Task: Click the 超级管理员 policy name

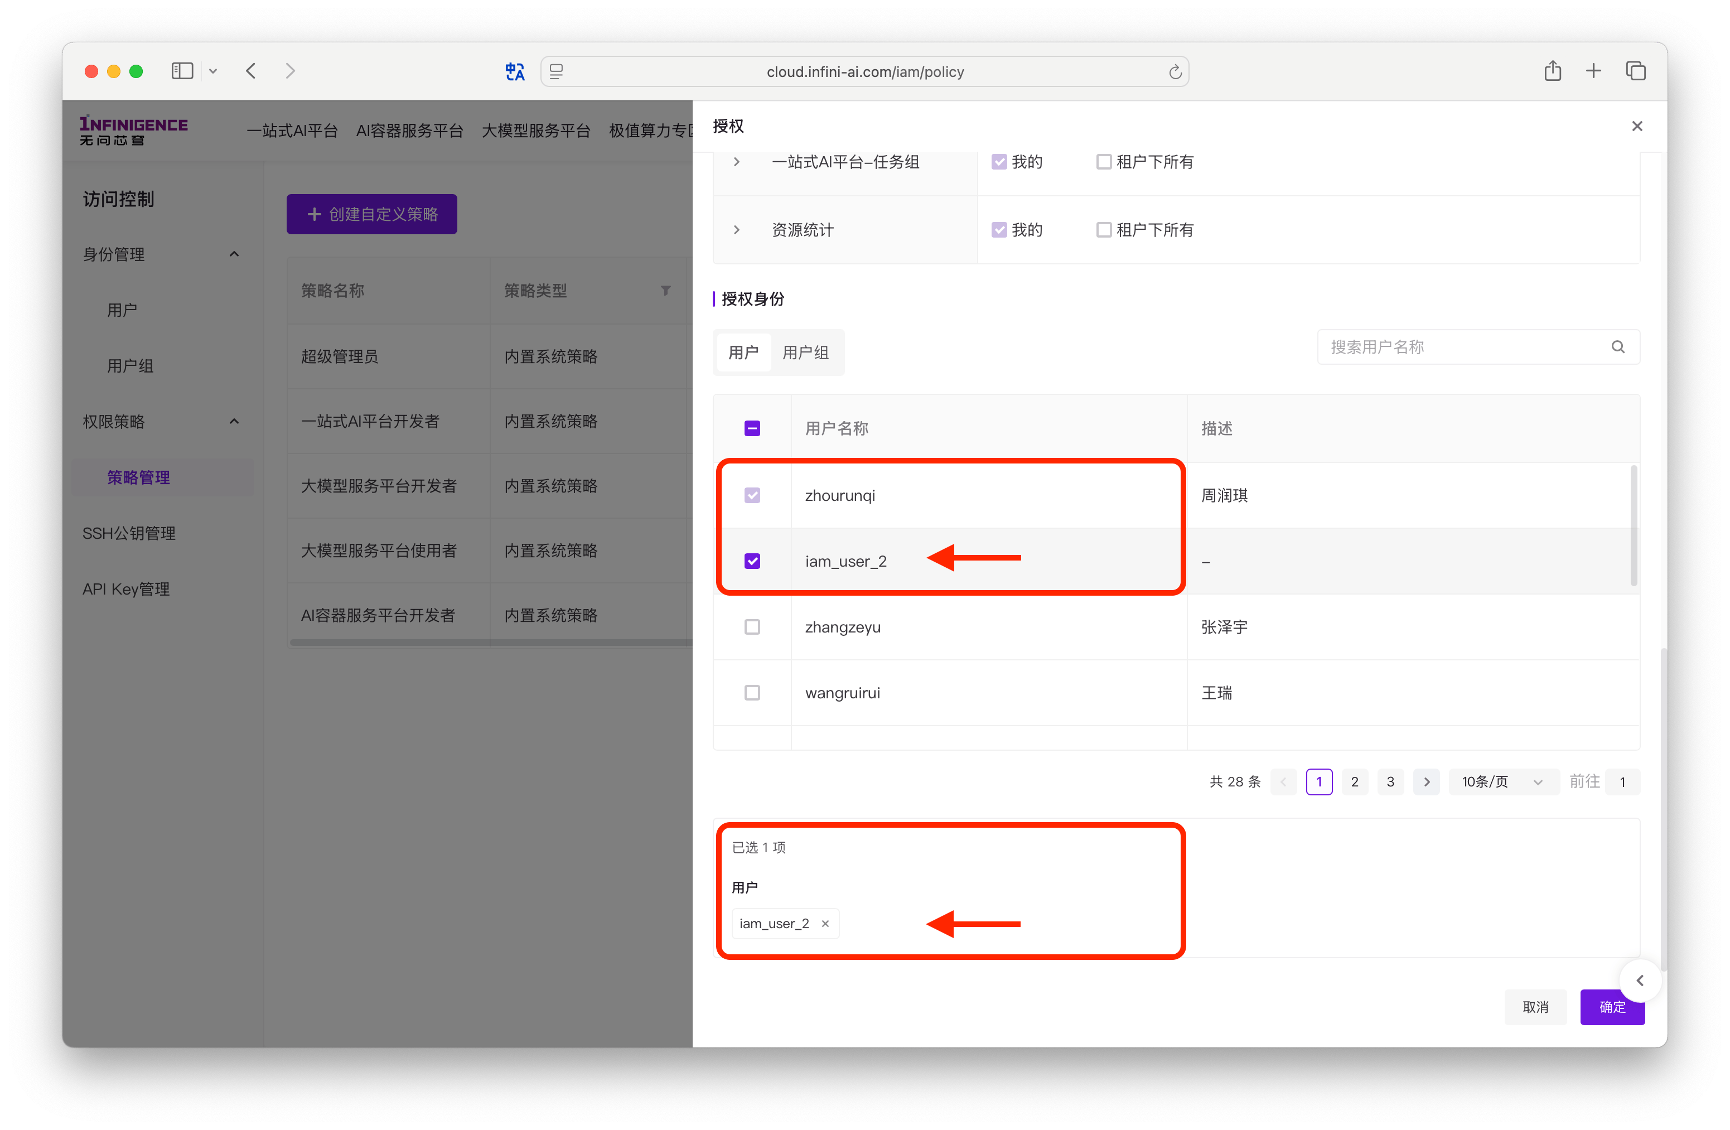Action: [x=340, y=356]
